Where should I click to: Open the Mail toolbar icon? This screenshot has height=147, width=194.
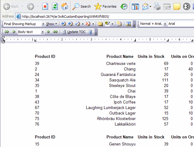pyautogui.click(x=145, y=6)
